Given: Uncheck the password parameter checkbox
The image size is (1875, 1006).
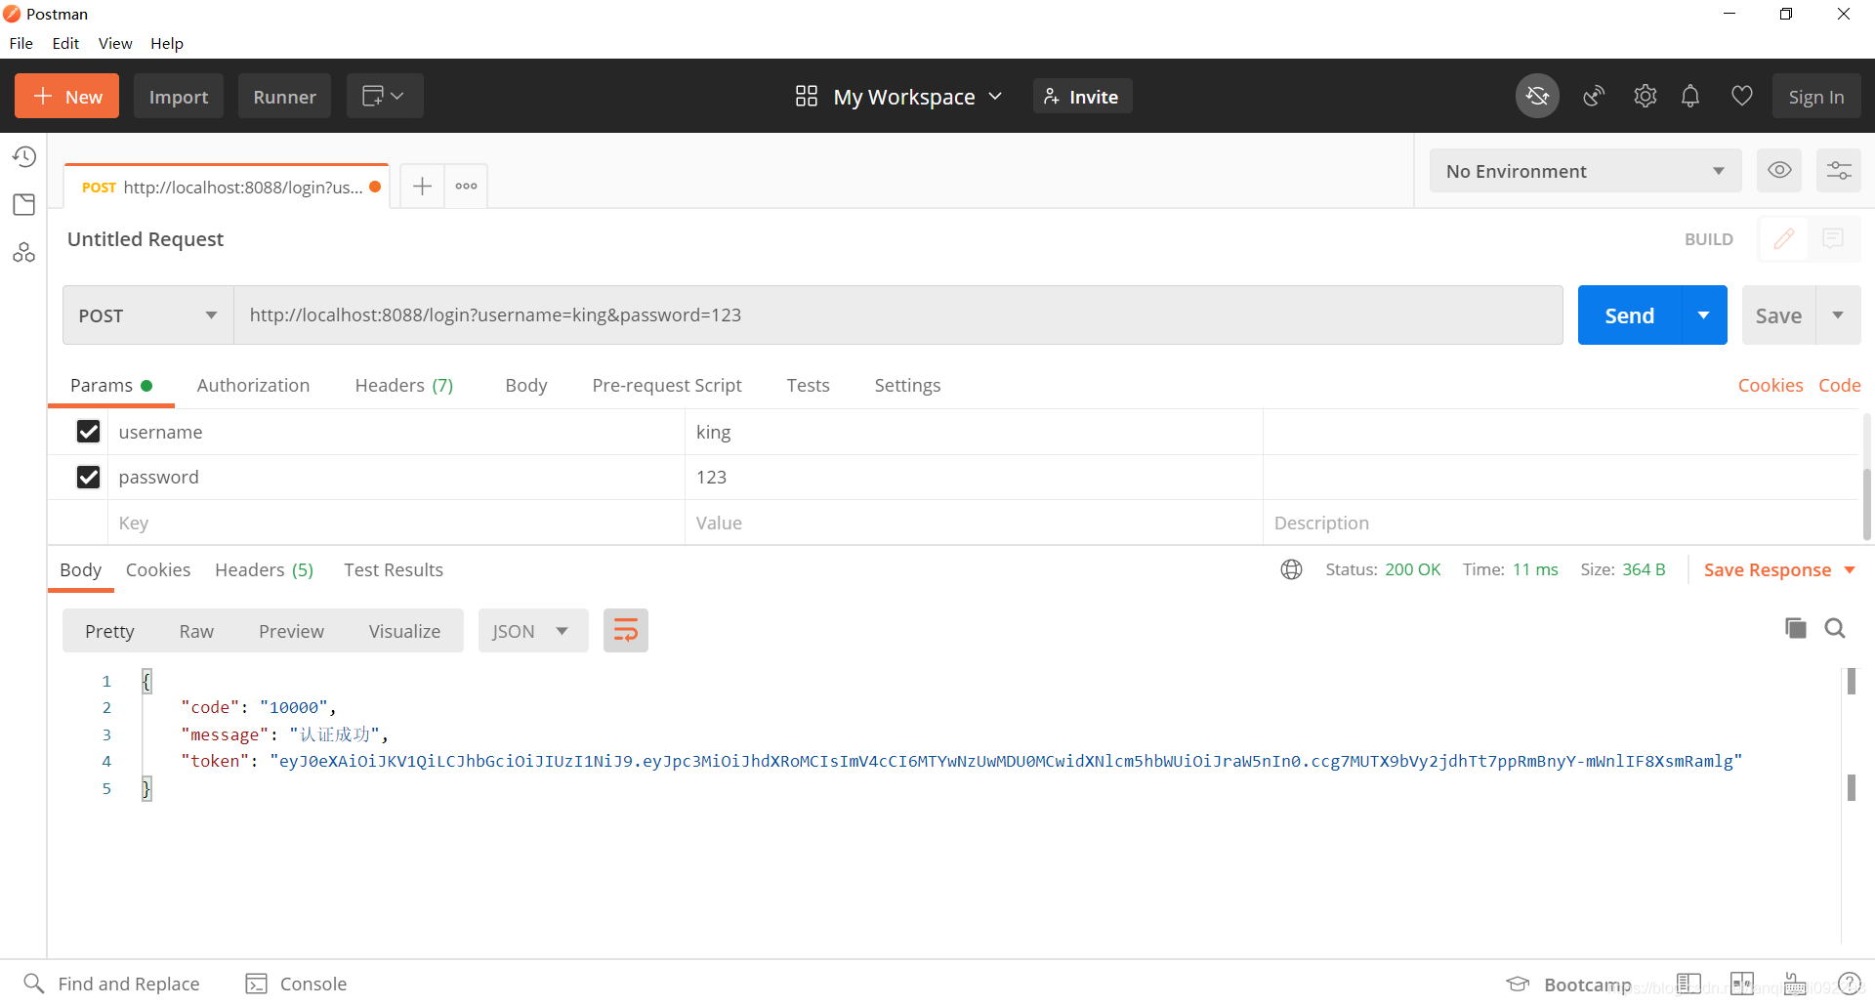Looking at the screenshot, I should (x=88, y=477).
